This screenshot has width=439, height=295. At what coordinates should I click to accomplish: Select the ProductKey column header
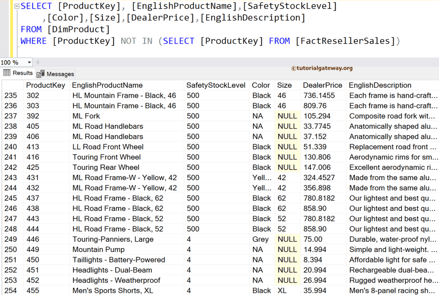pos(46,85)
